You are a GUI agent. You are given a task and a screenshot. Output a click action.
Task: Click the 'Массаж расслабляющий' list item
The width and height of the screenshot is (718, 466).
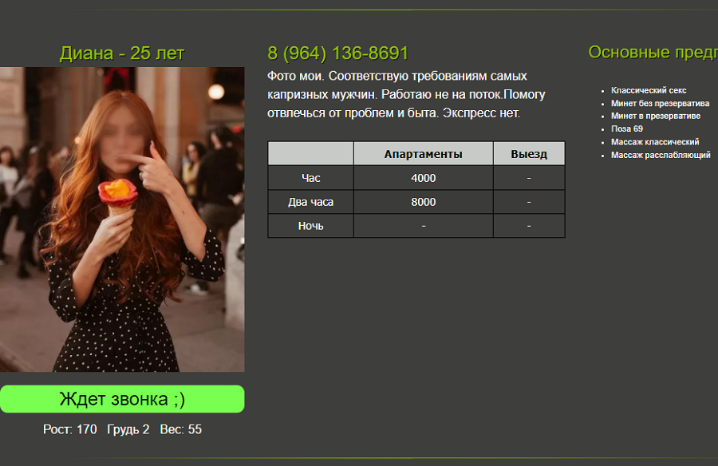click(x=661, y=155)
